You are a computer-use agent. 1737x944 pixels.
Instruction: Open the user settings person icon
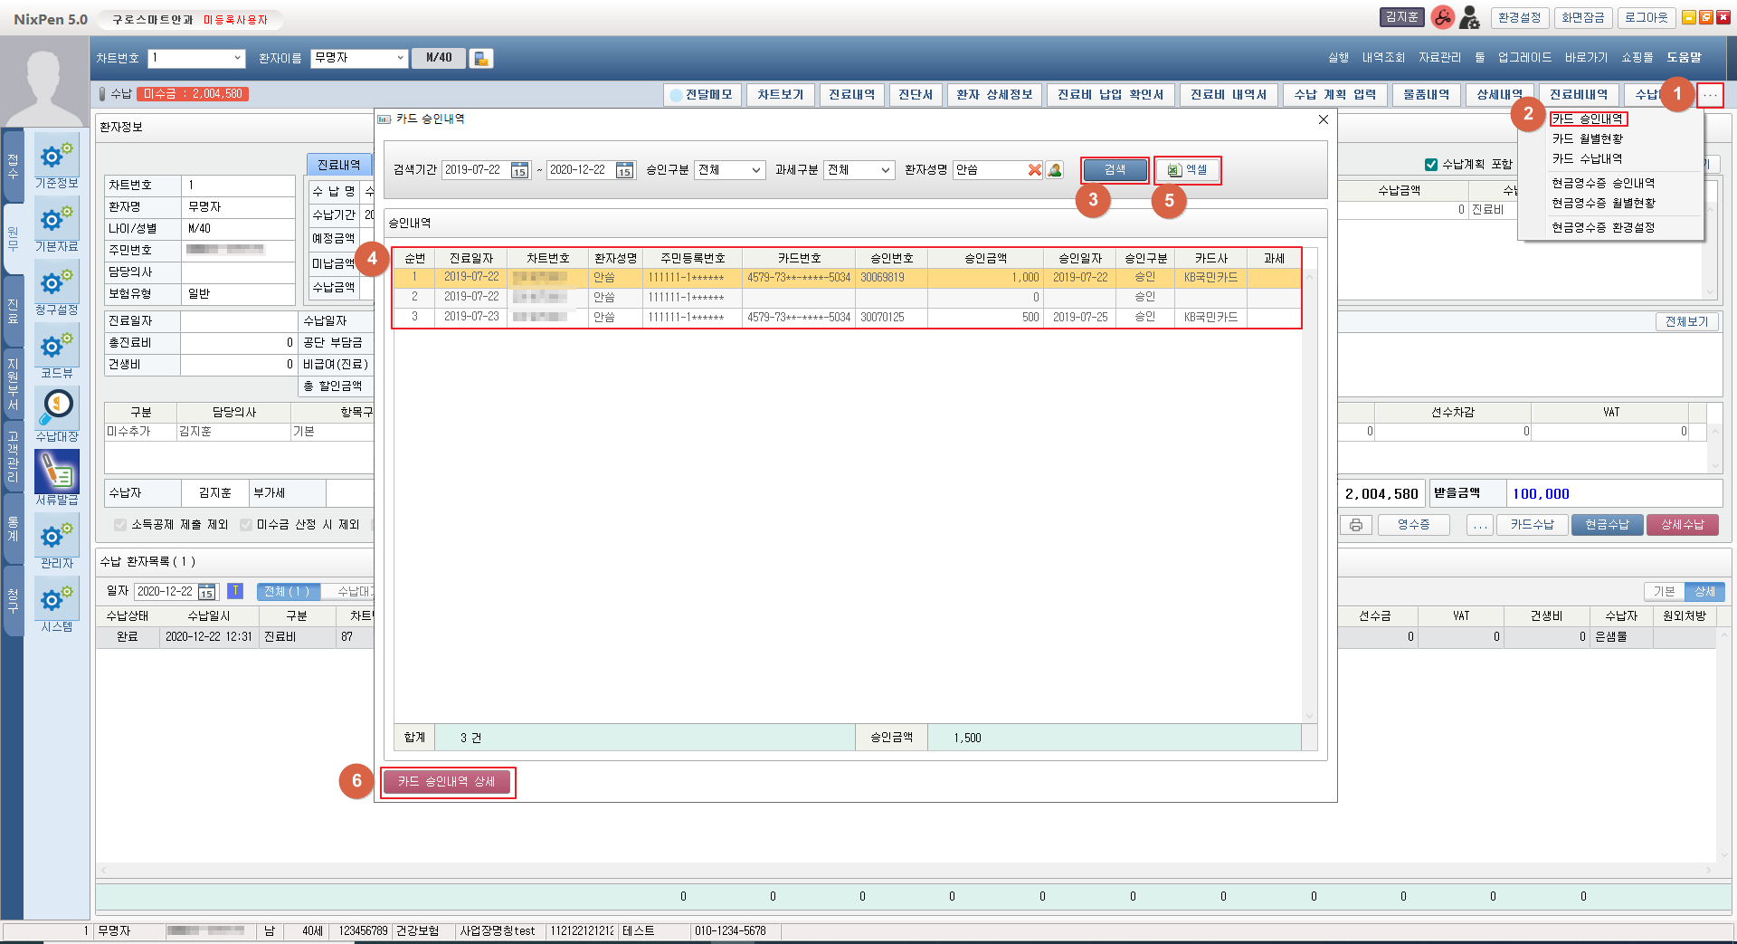click(1469, 17)
